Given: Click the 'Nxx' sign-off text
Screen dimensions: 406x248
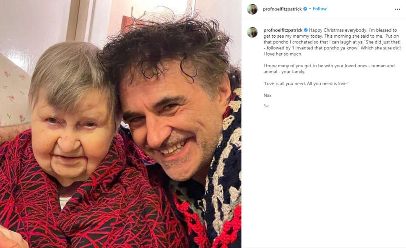Looking at the screenshot, I should [268, 96].
